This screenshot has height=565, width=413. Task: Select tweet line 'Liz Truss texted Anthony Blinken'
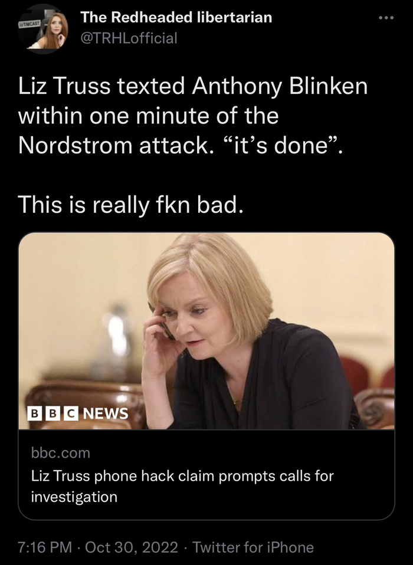(193, 87)
